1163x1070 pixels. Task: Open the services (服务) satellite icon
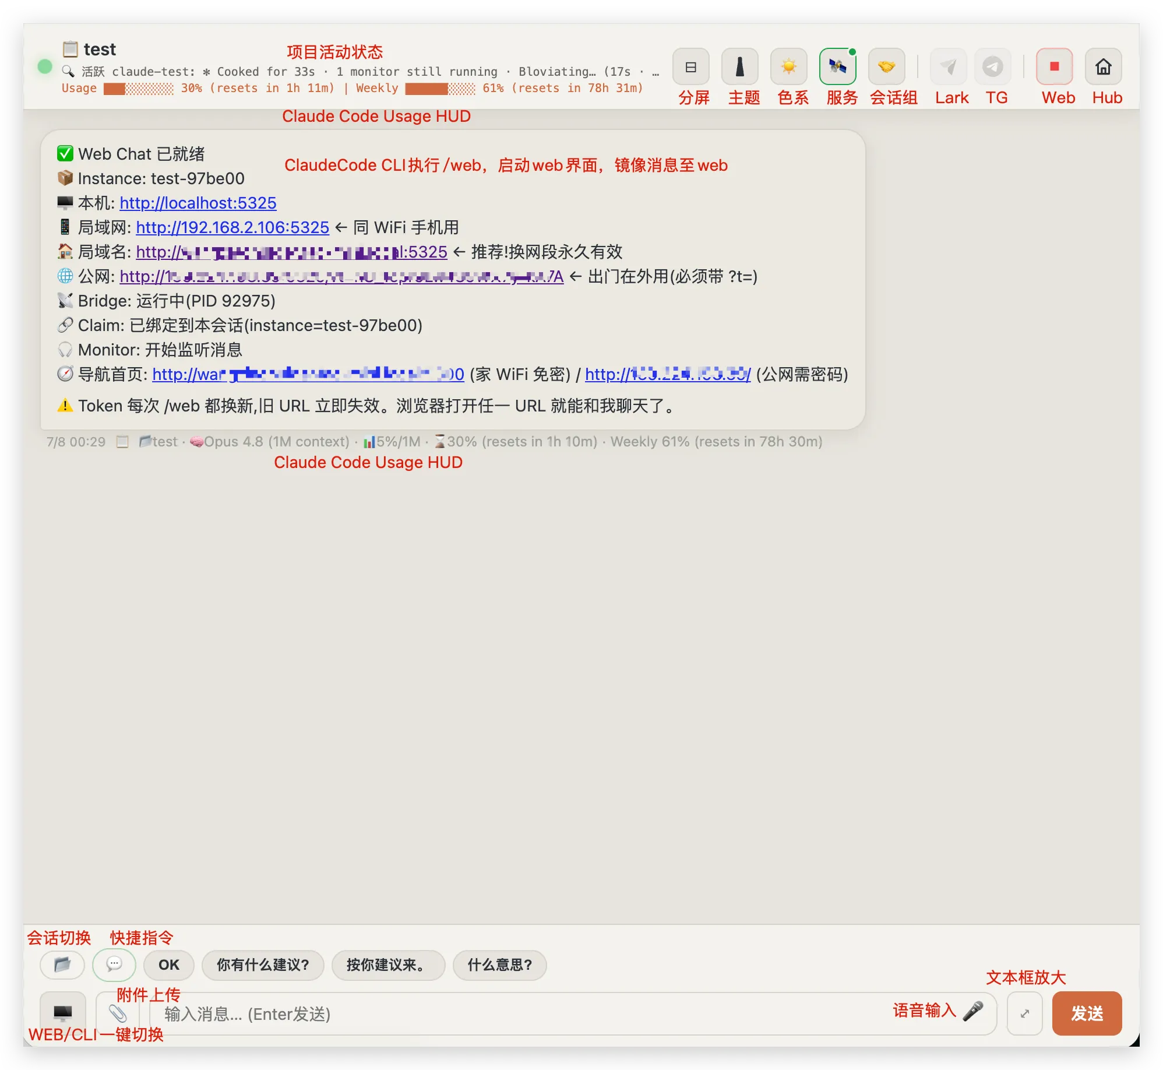click(837, 67)
